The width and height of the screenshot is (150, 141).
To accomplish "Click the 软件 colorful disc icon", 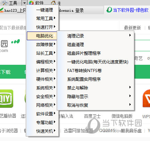I will pyautogui.click(x=31, y=3).
